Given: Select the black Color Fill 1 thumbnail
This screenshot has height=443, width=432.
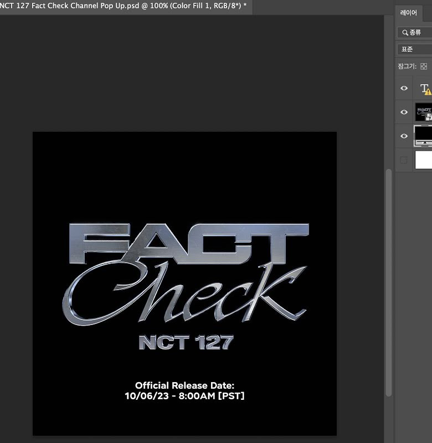Looking at the screenshot, I should pyautogui.click(x=424, y=135).
